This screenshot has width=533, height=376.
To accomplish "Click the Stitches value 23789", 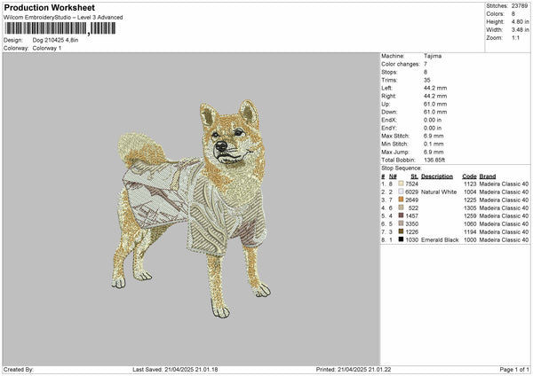I will tap(520, 6).
